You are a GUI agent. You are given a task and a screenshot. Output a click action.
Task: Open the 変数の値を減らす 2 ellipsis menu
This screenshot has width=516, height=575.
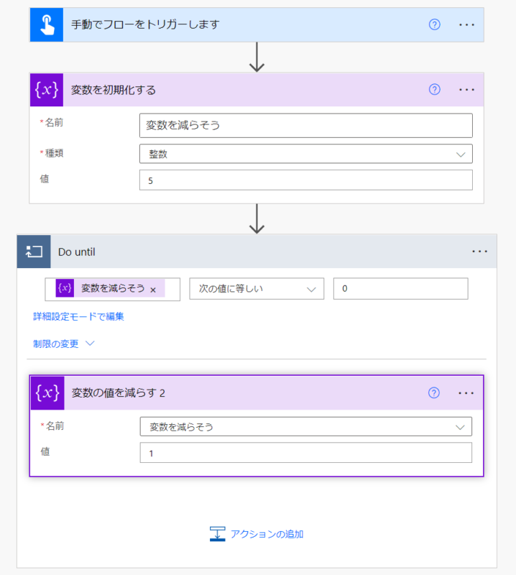[466, 393]
